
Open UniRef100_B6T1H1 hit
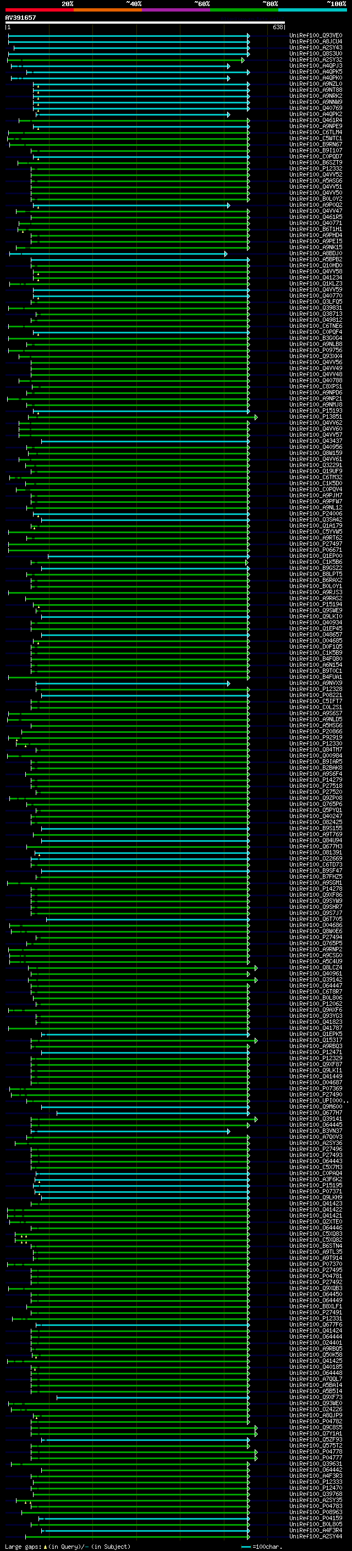pos(316,229)
